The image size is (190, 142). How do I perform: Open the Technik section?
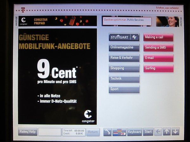[124, 79]
